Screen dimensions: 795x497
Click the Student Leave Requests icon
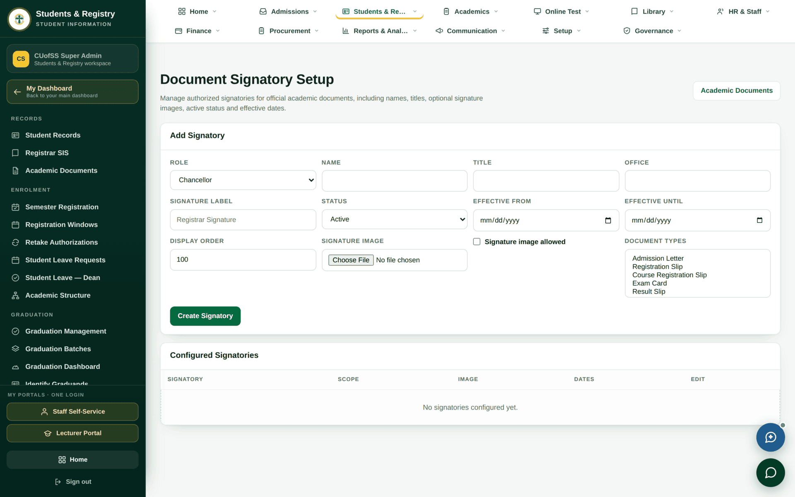pos(15,260)
